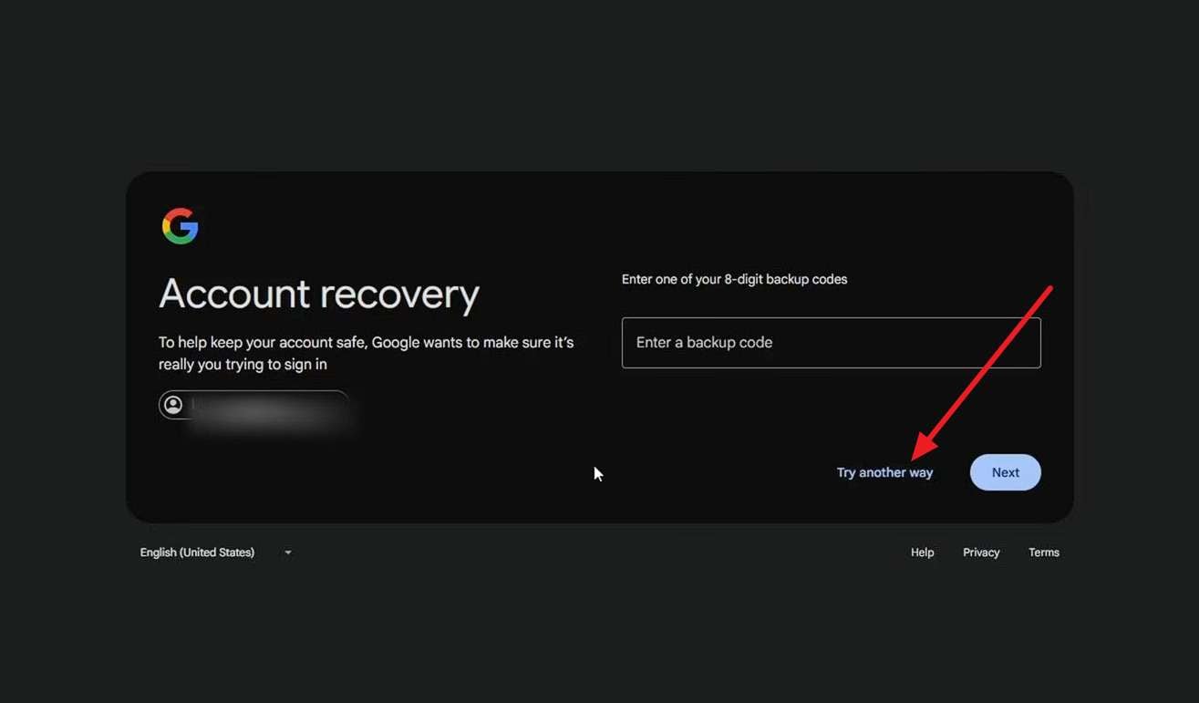Click the Next button

coord(1005,472)
